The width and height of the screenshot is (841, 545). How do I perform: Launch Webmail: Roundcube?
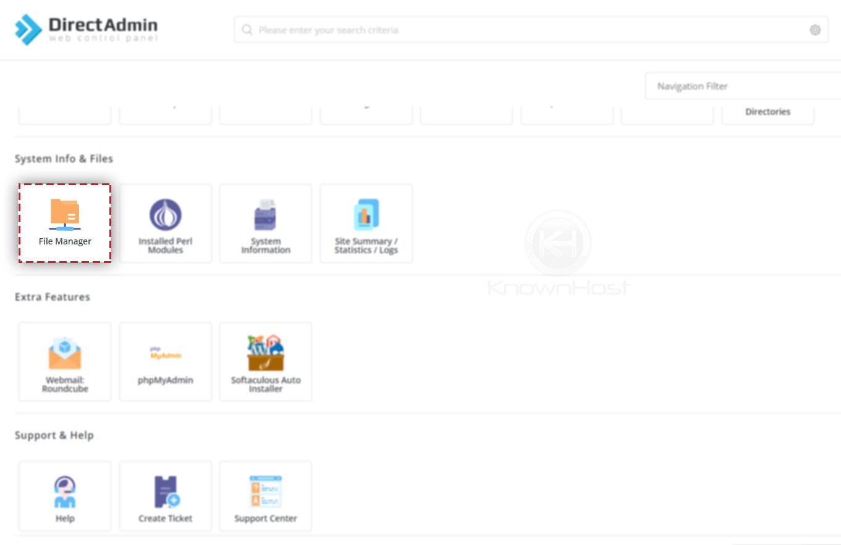[x=64, y=362]
